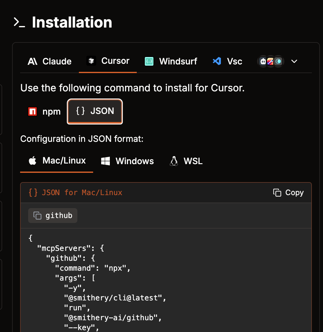
Task: Switch to the WSL platform tab
Action: click(x=186, y=161)
